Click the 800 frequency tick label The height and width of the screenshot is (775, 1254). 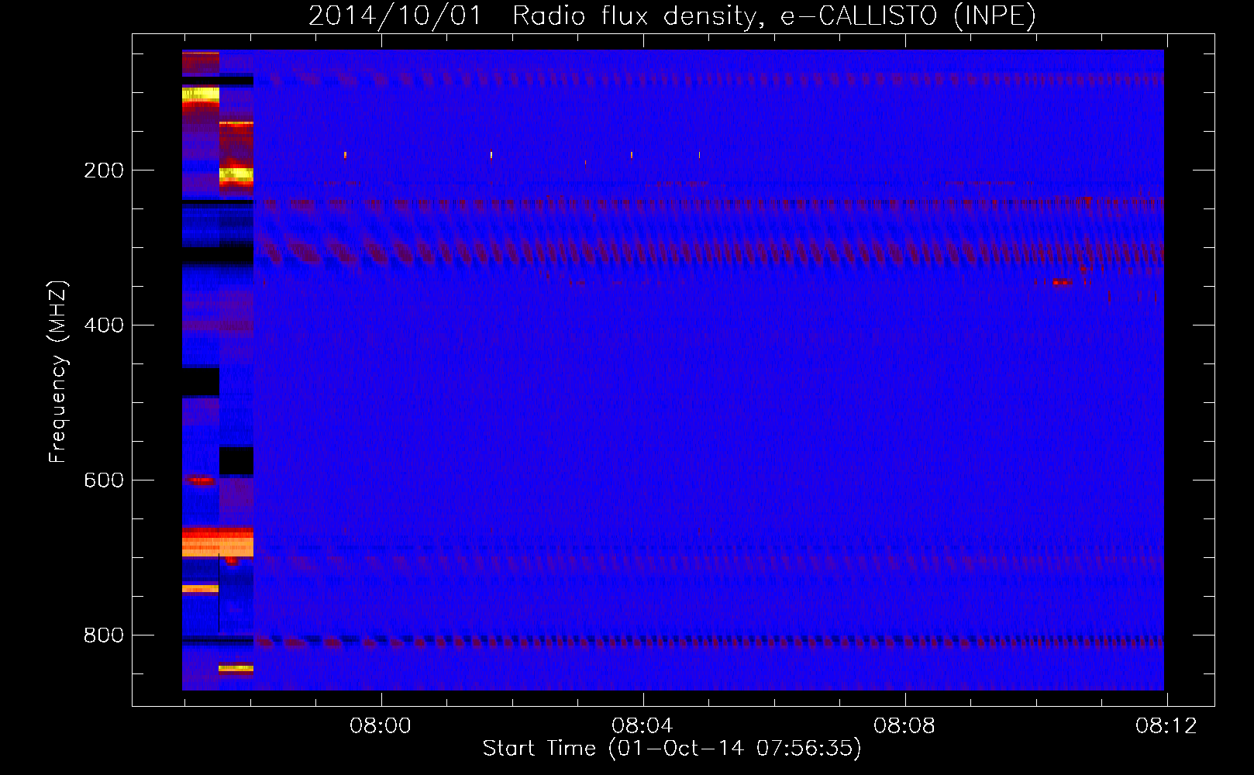[104, 635]
